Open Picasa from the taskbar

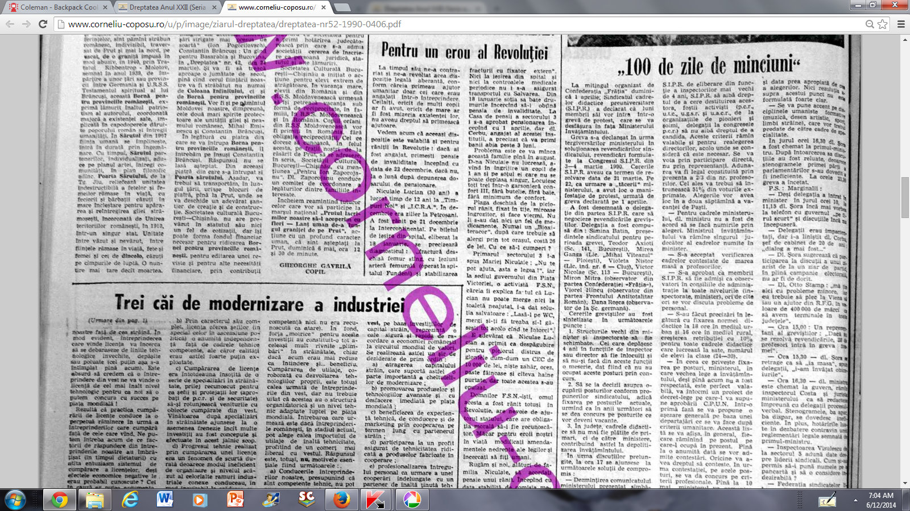pos(412,500)
